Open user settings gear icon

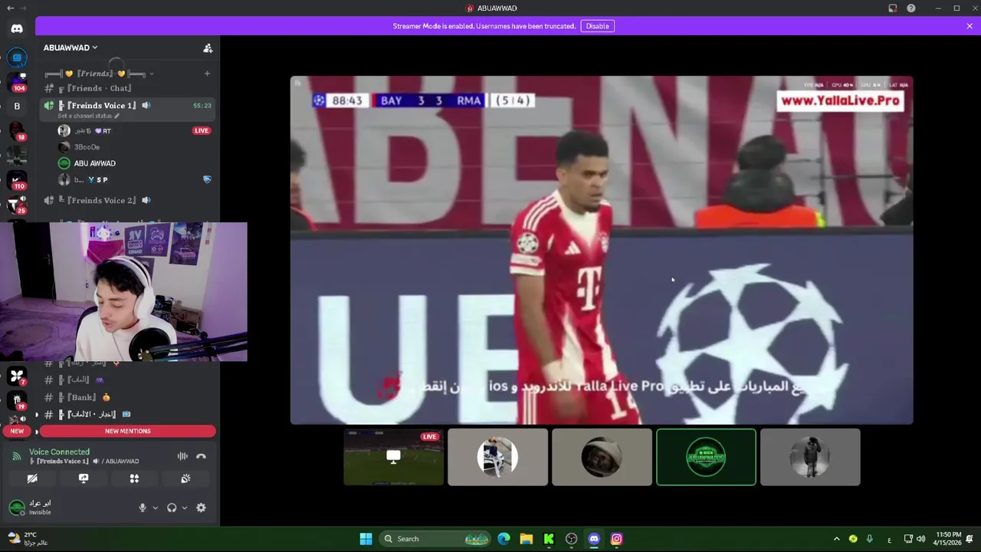click(201, 508)
